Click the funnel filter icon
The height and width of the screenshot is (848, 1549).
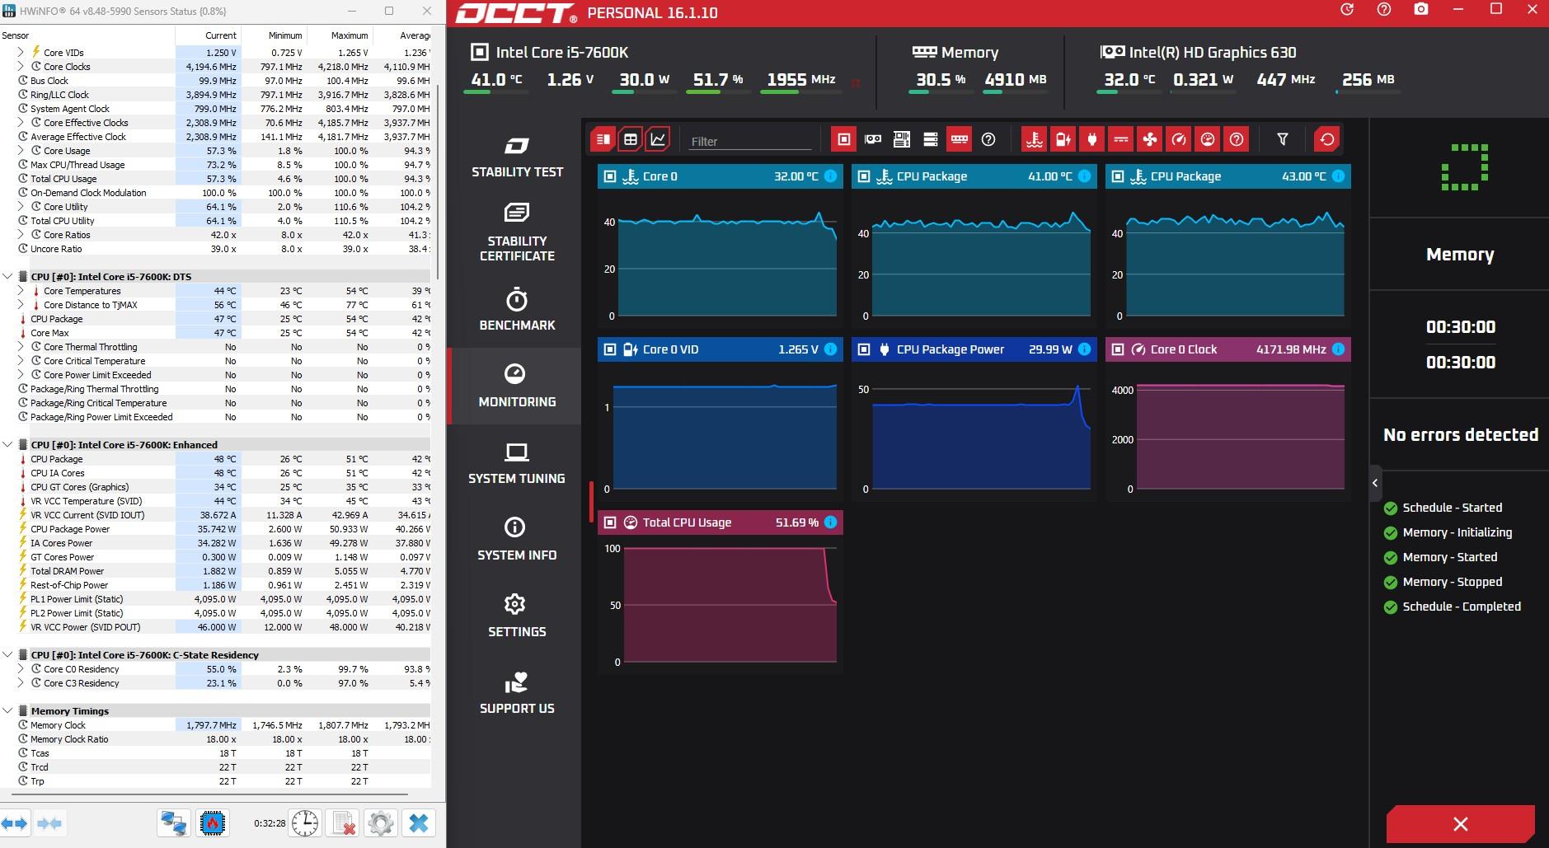tap(1282, 139)
